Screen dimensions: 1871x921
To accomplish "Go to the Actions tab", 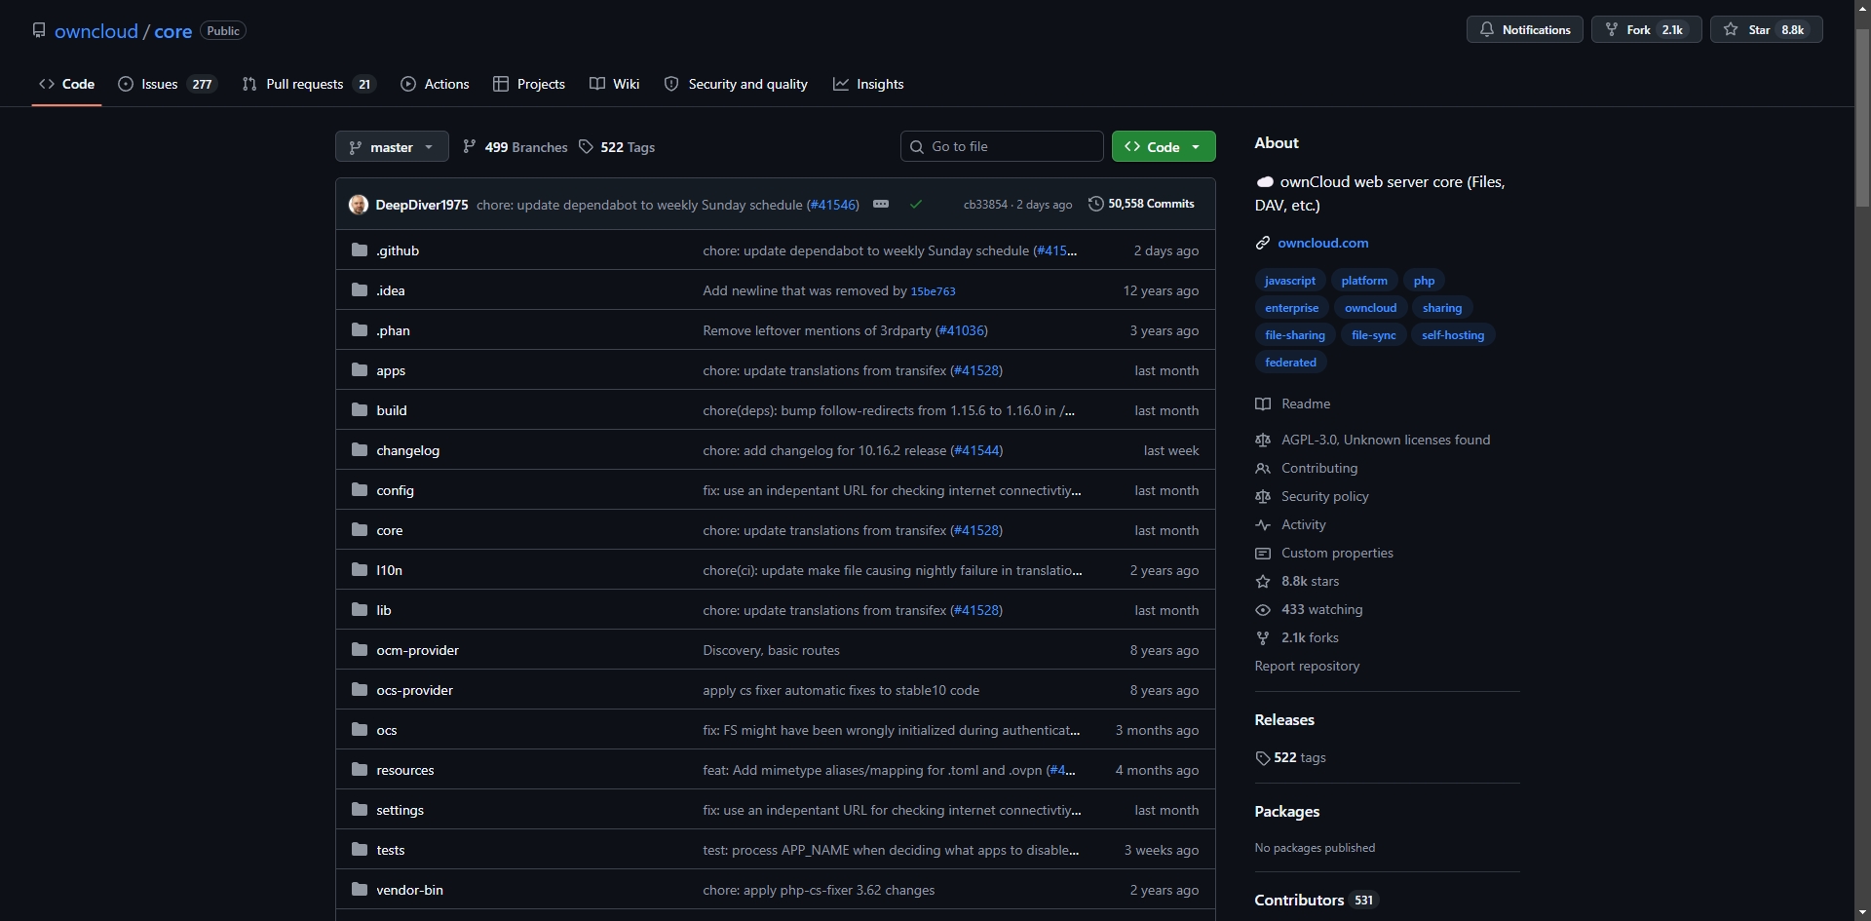I will pos(435,84).
